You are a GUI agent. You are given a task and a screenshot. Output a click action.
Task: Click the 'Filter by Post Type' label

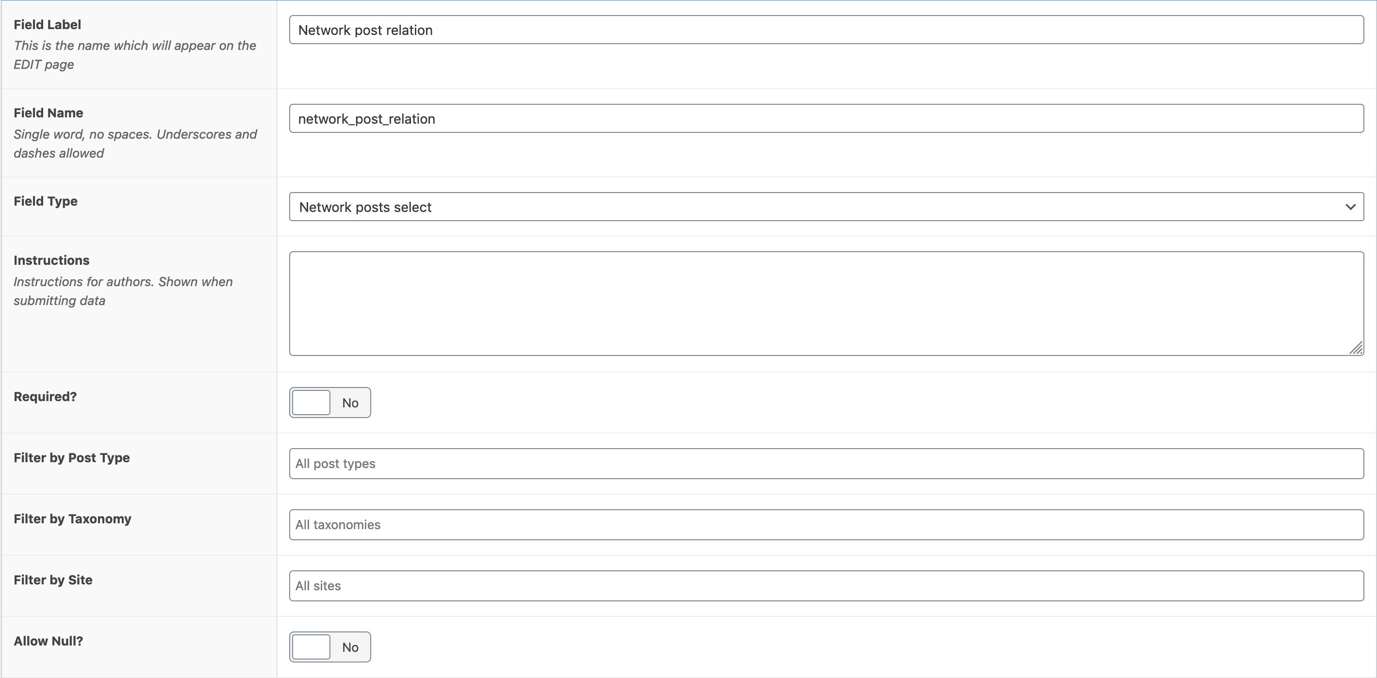coord(72,457)
